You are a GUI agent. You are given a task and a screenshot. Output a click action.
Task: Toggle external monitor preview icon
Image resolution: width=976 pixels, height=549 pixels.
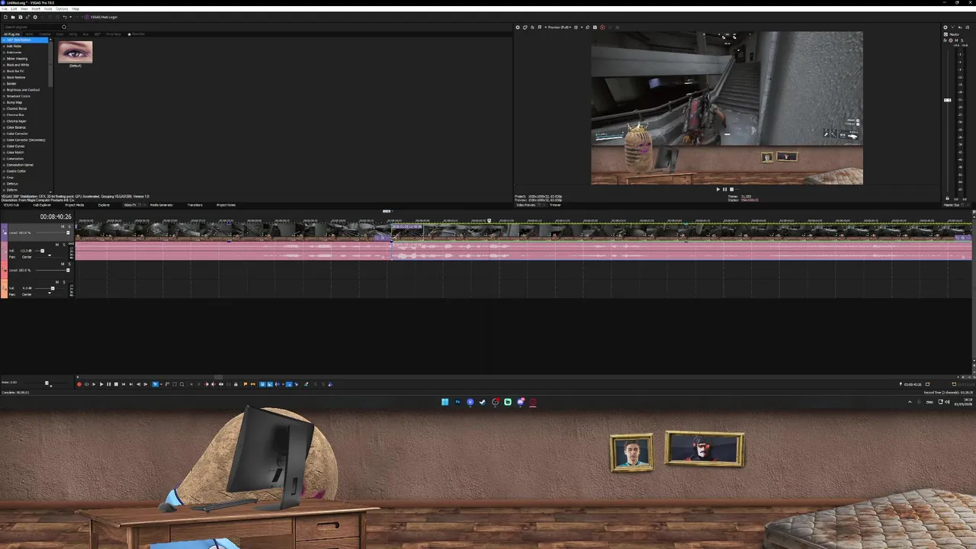tap(525, 27)
